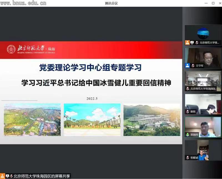
Task: Click the muted microphone icon next to 蔚然
Action: tap(188, 112)
